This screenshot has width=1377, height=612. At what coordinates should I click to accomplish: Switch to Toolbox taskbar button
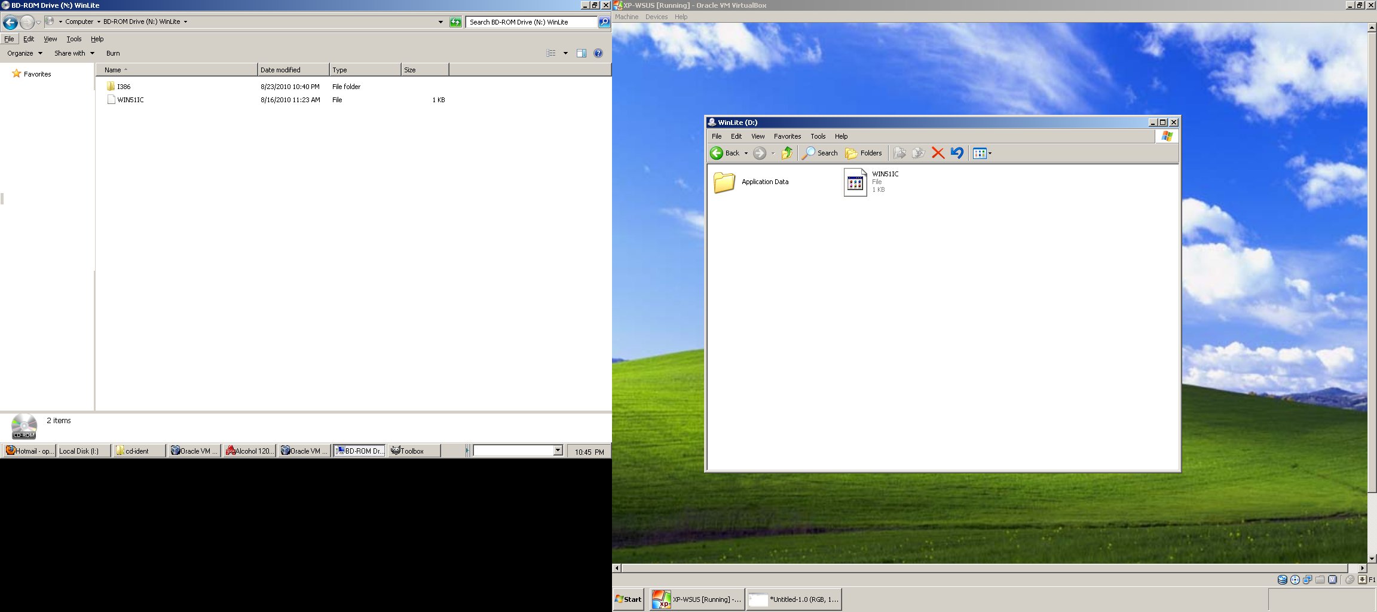tap(414, 451)
